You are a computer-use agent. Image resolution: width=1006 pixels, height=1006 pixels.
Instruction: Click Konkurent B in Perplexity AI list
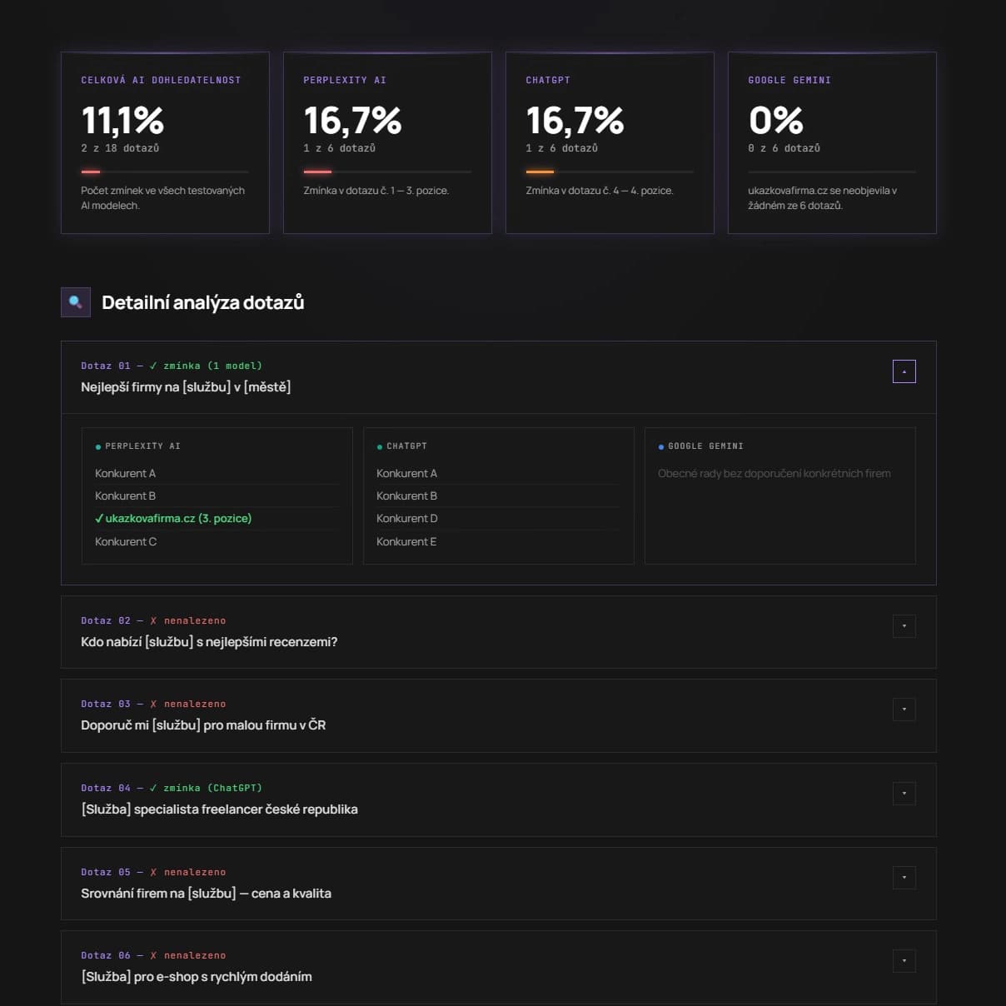coord(125,496)
